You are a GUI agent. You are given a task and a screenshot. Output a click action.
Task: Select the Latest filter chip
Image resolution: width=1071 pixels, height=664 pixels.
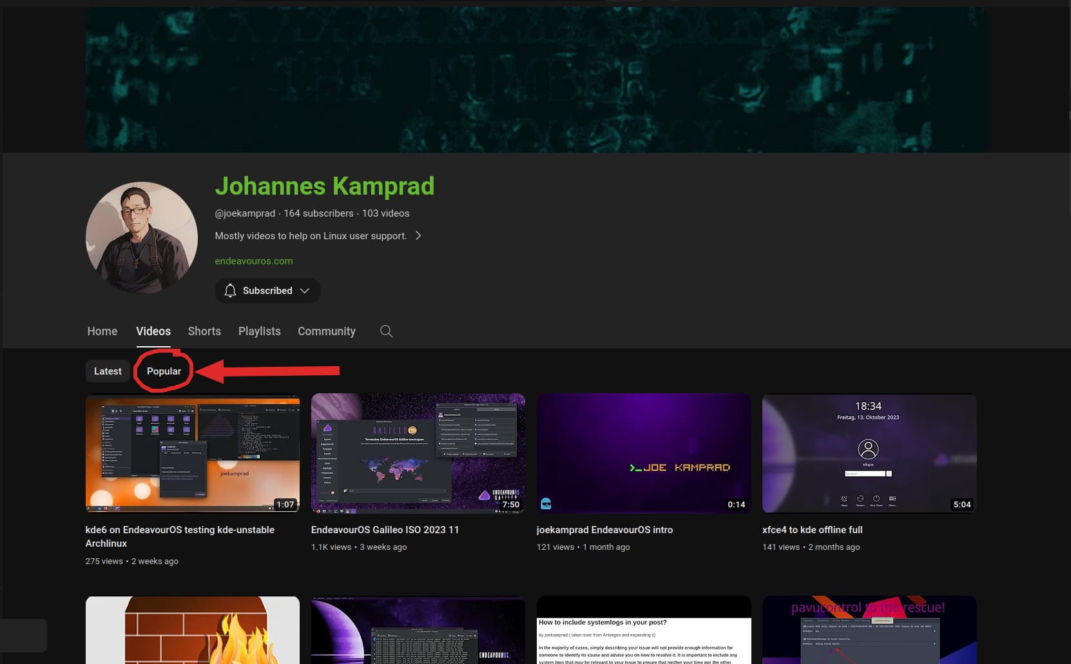point(108,371)
